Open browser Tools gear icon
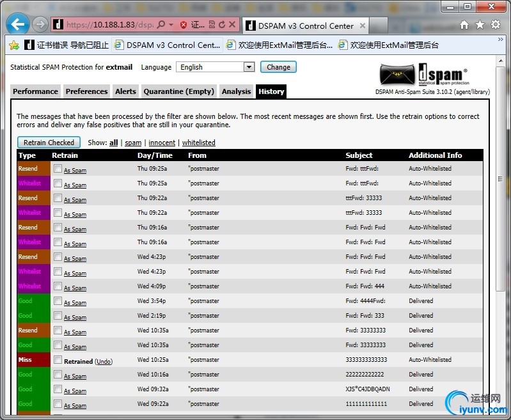511x420 pixels. [x=496, y=25]
